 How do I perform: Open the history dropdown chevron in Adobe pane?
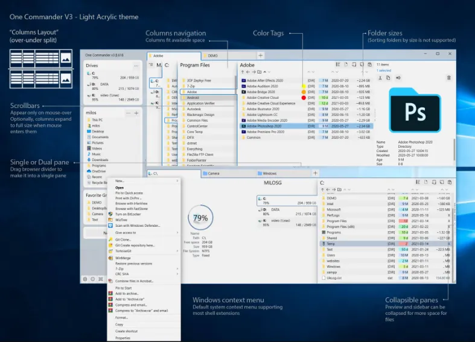pyautogui.click(x=269, y=72)
